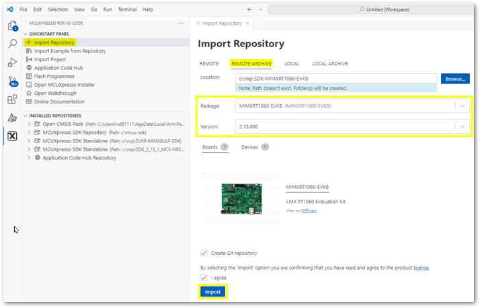This screenshot has height=308, width=480.
Task: Go back with the navigation arrow
Action: pos(250,9)
